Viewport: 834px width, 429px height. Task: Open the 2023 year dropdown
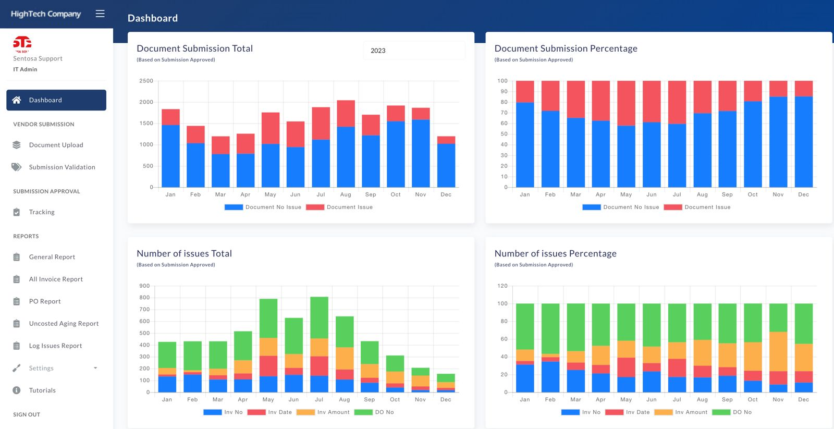coord(413,51)
